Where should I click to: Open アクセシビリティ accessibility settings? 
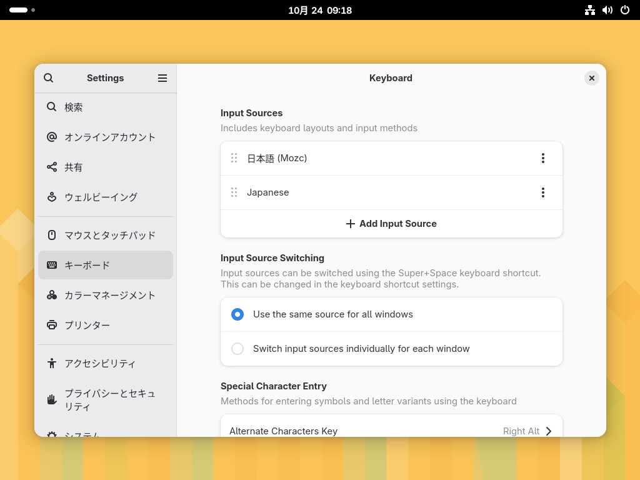[100, 363]
